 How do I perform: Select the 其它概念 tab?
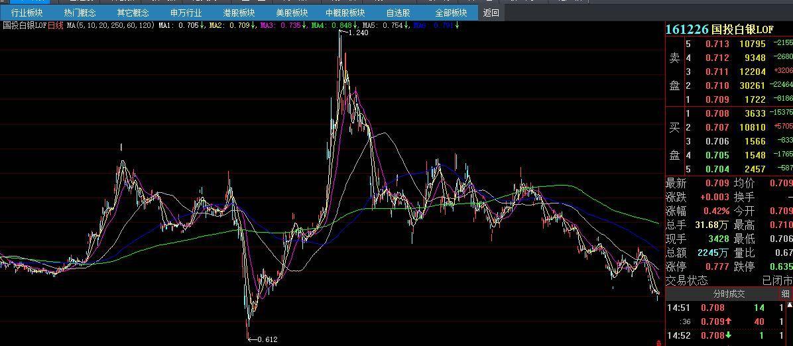pos(133,13)
